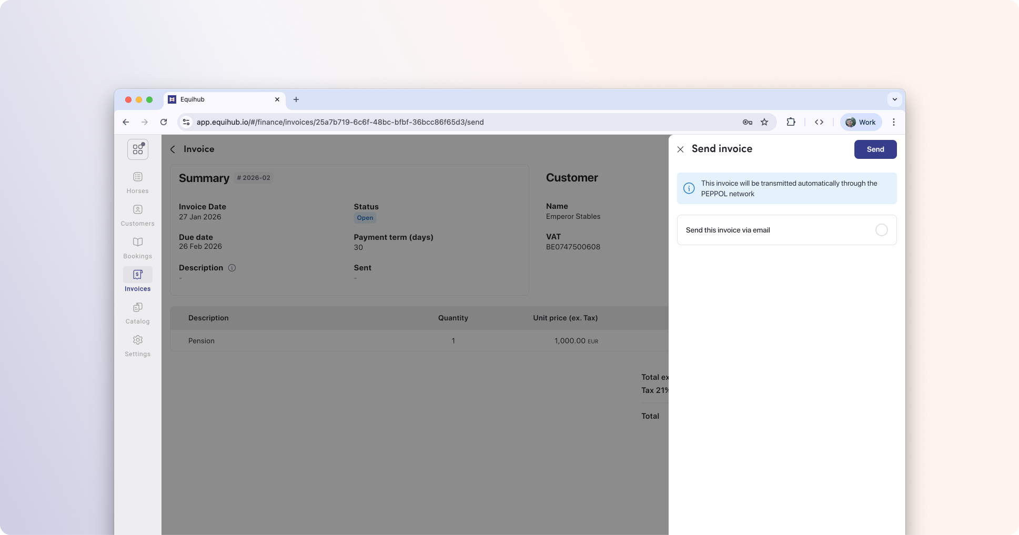This screenshot has height=535, width=1019.
Task: Open Bookings from the sidebar
Action: 137,247
